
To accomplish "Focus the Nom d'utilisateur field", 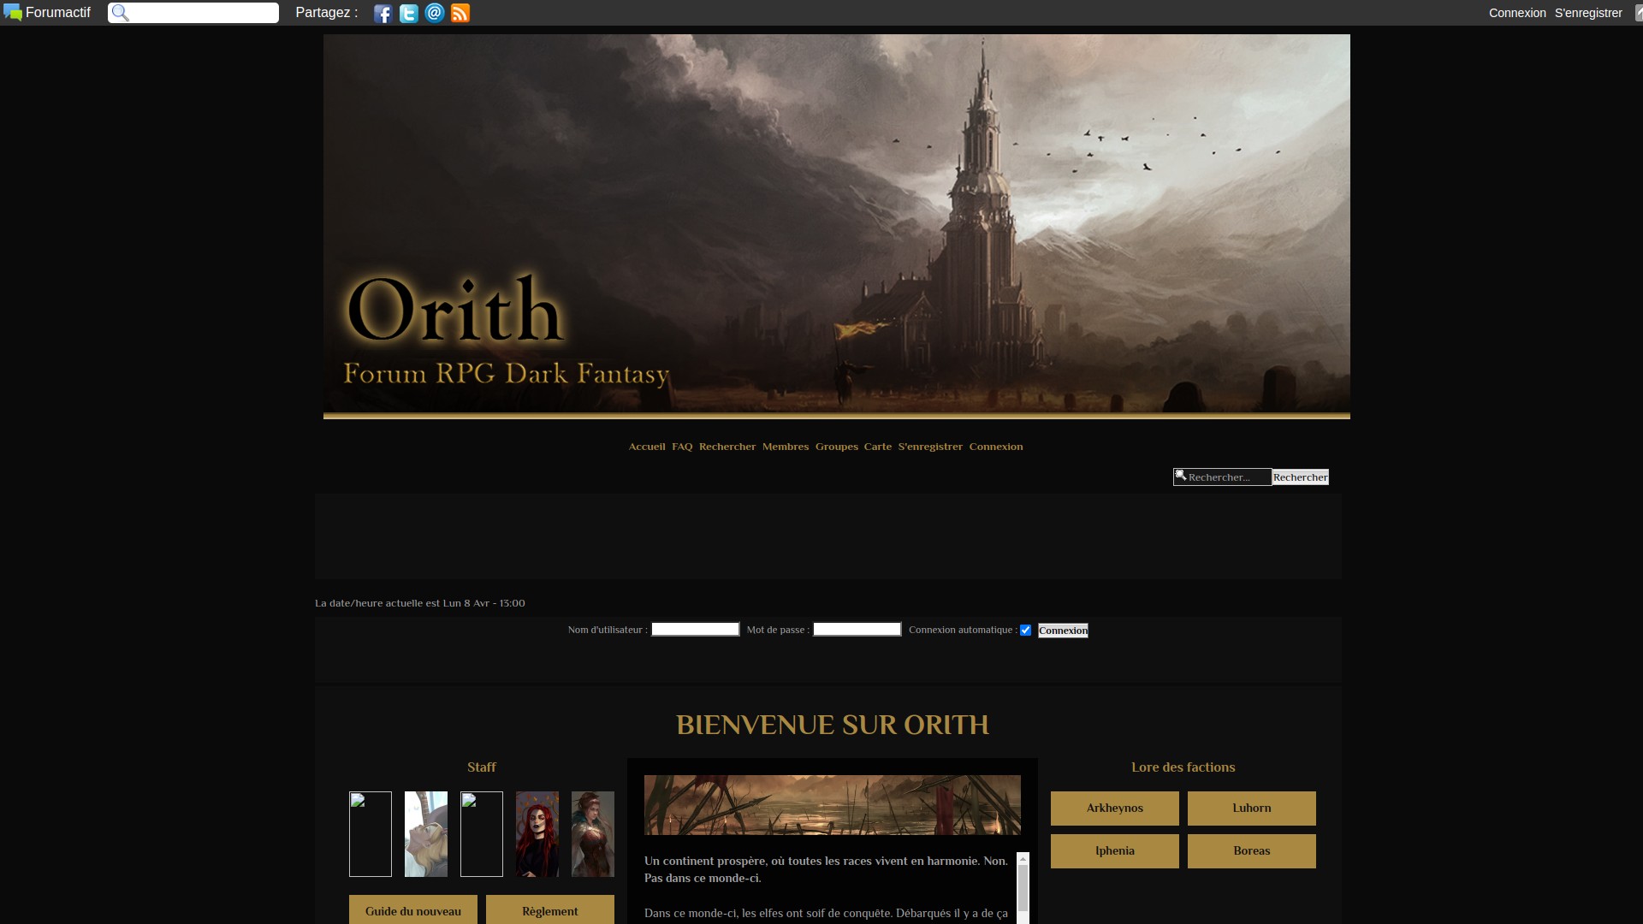I will 695,630.
